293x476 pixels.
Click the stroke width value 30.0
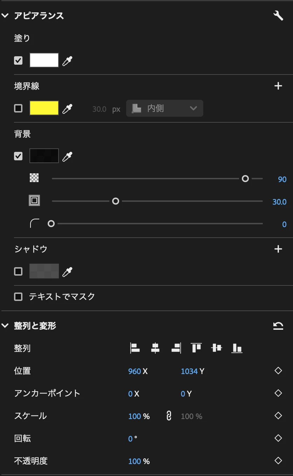[99, 109]
